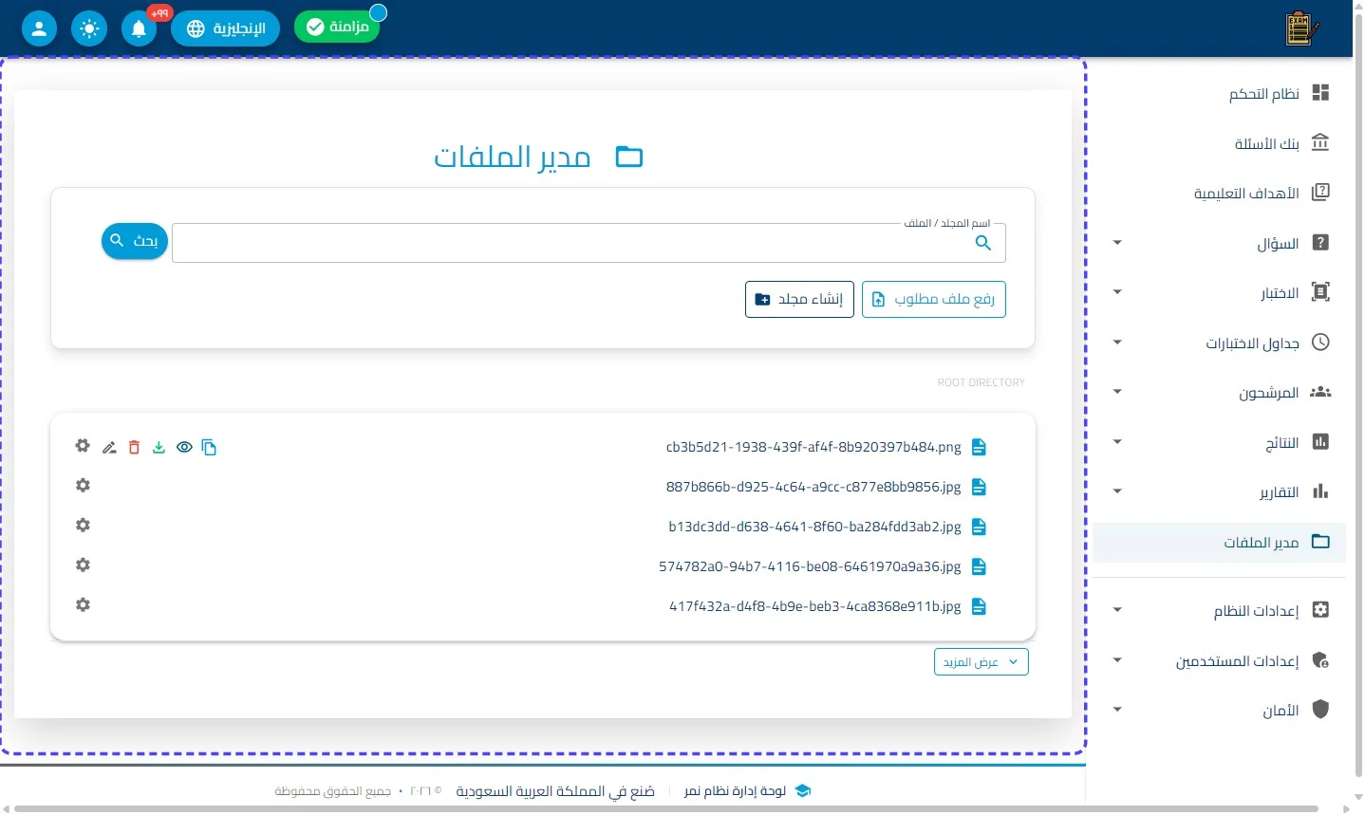Delete the cb3b5d21 png file via trash icon
The width and height of the screenshot is (1365, 815).
tap(134, 448)
